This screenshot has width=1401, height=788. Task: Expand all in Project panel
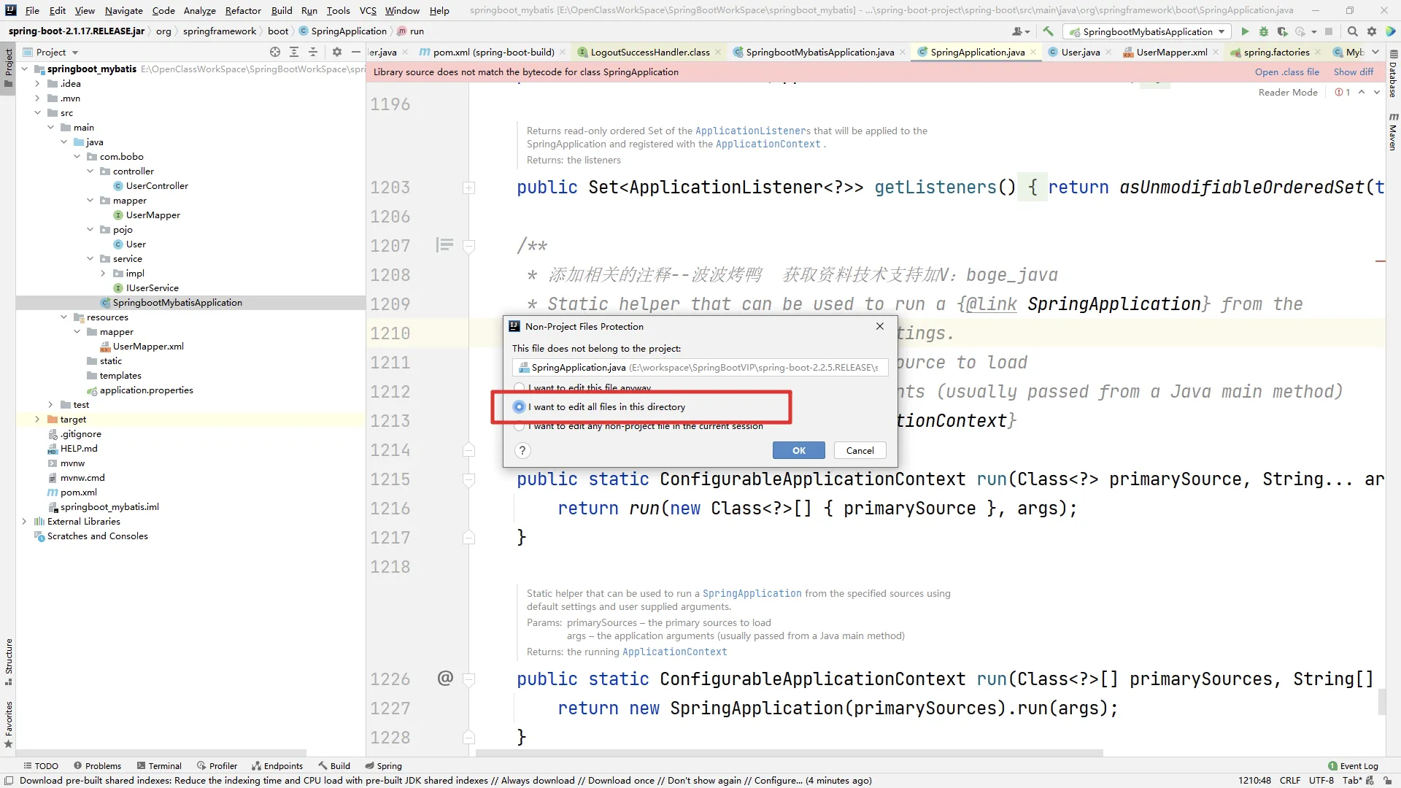(294, 52)
